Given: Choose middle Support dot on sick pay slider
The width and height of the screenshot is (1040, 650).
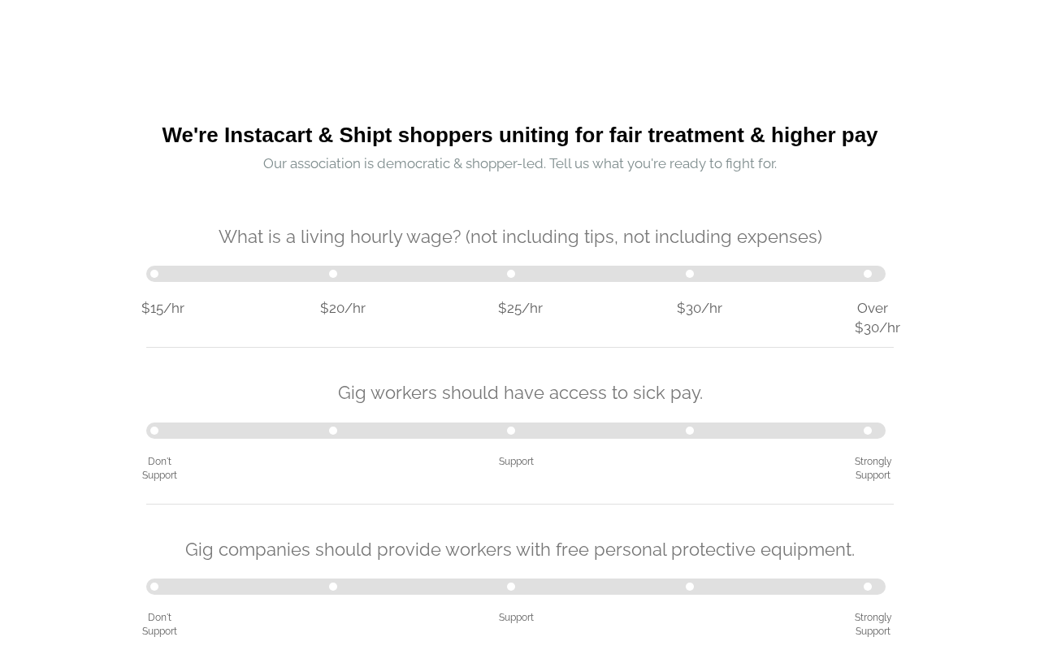Looking at the screenshot, I should pyautogui.click(x=511, y=431).
